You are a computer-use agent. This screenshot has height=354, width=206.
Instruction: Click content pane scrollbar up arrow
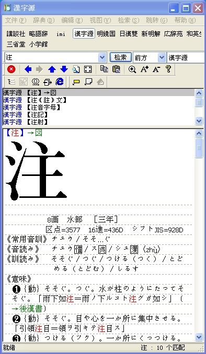click(199, 134)
